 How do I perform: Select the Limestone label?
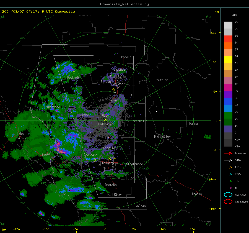[52, 107]
